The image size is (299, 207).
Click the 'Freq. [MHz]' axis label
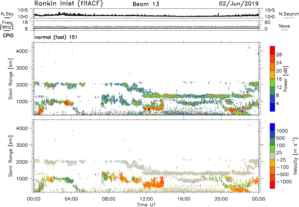click(x=7, y=25)
